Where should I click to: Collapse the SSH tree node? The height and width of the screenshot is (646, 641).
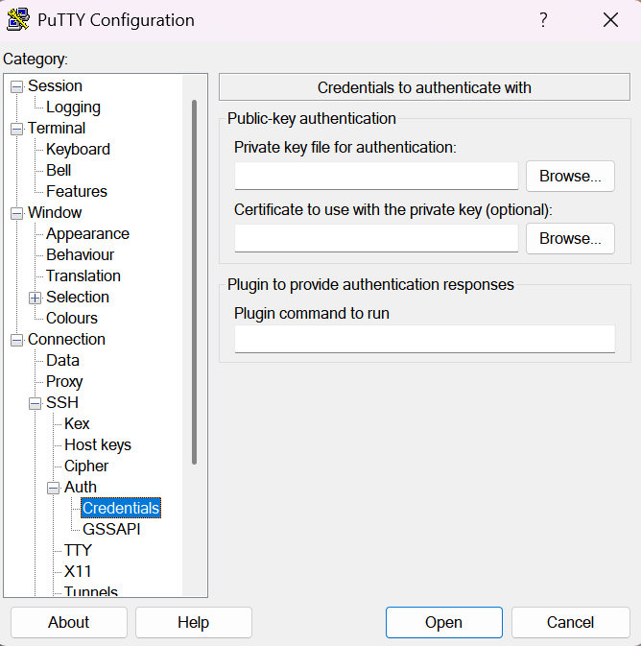pyautogui.click(x=35, y=403)
